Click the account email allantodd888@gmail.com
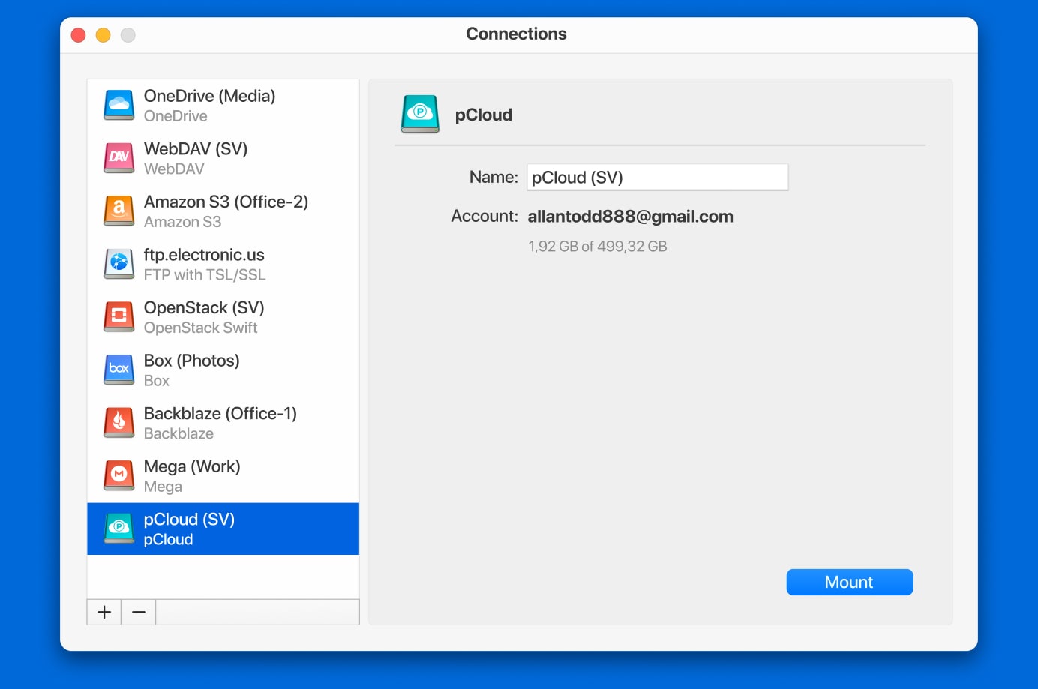Screen dimensions: 1038x689 (x=630, y=217)
